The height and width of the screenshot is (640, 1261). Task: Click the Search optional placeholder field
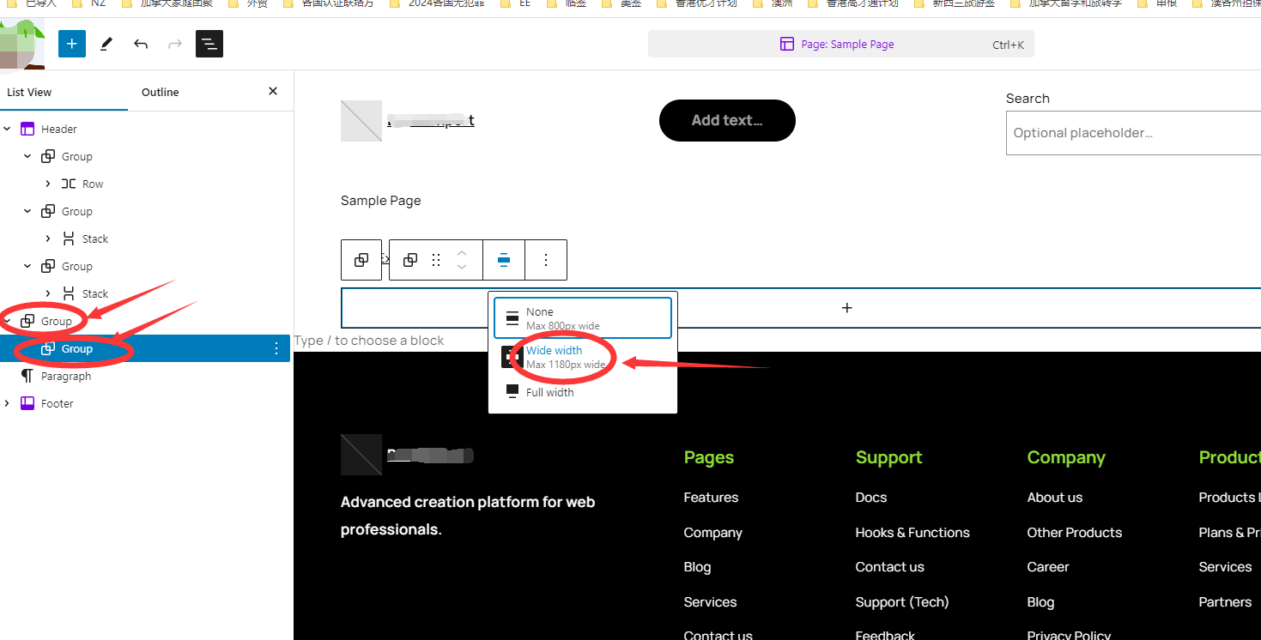[x=1133, y=133]
